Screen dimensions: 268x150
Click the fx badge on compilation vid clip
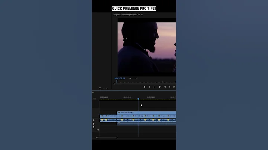tap(119, 112)
